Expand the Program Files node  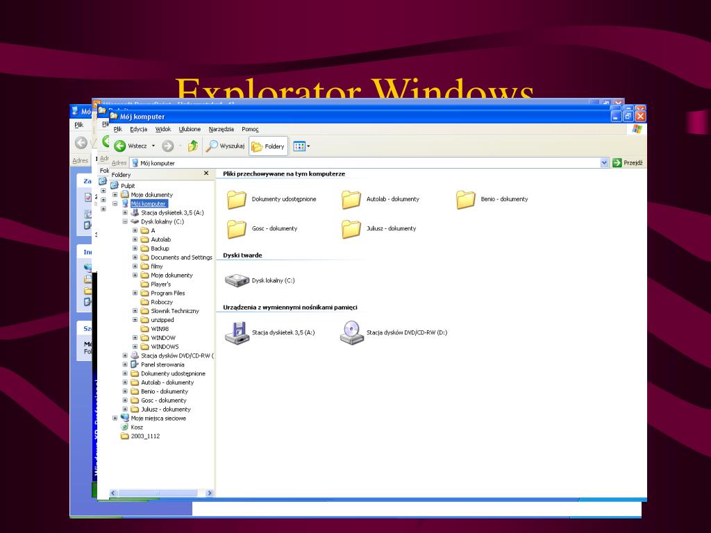point(135,294)
